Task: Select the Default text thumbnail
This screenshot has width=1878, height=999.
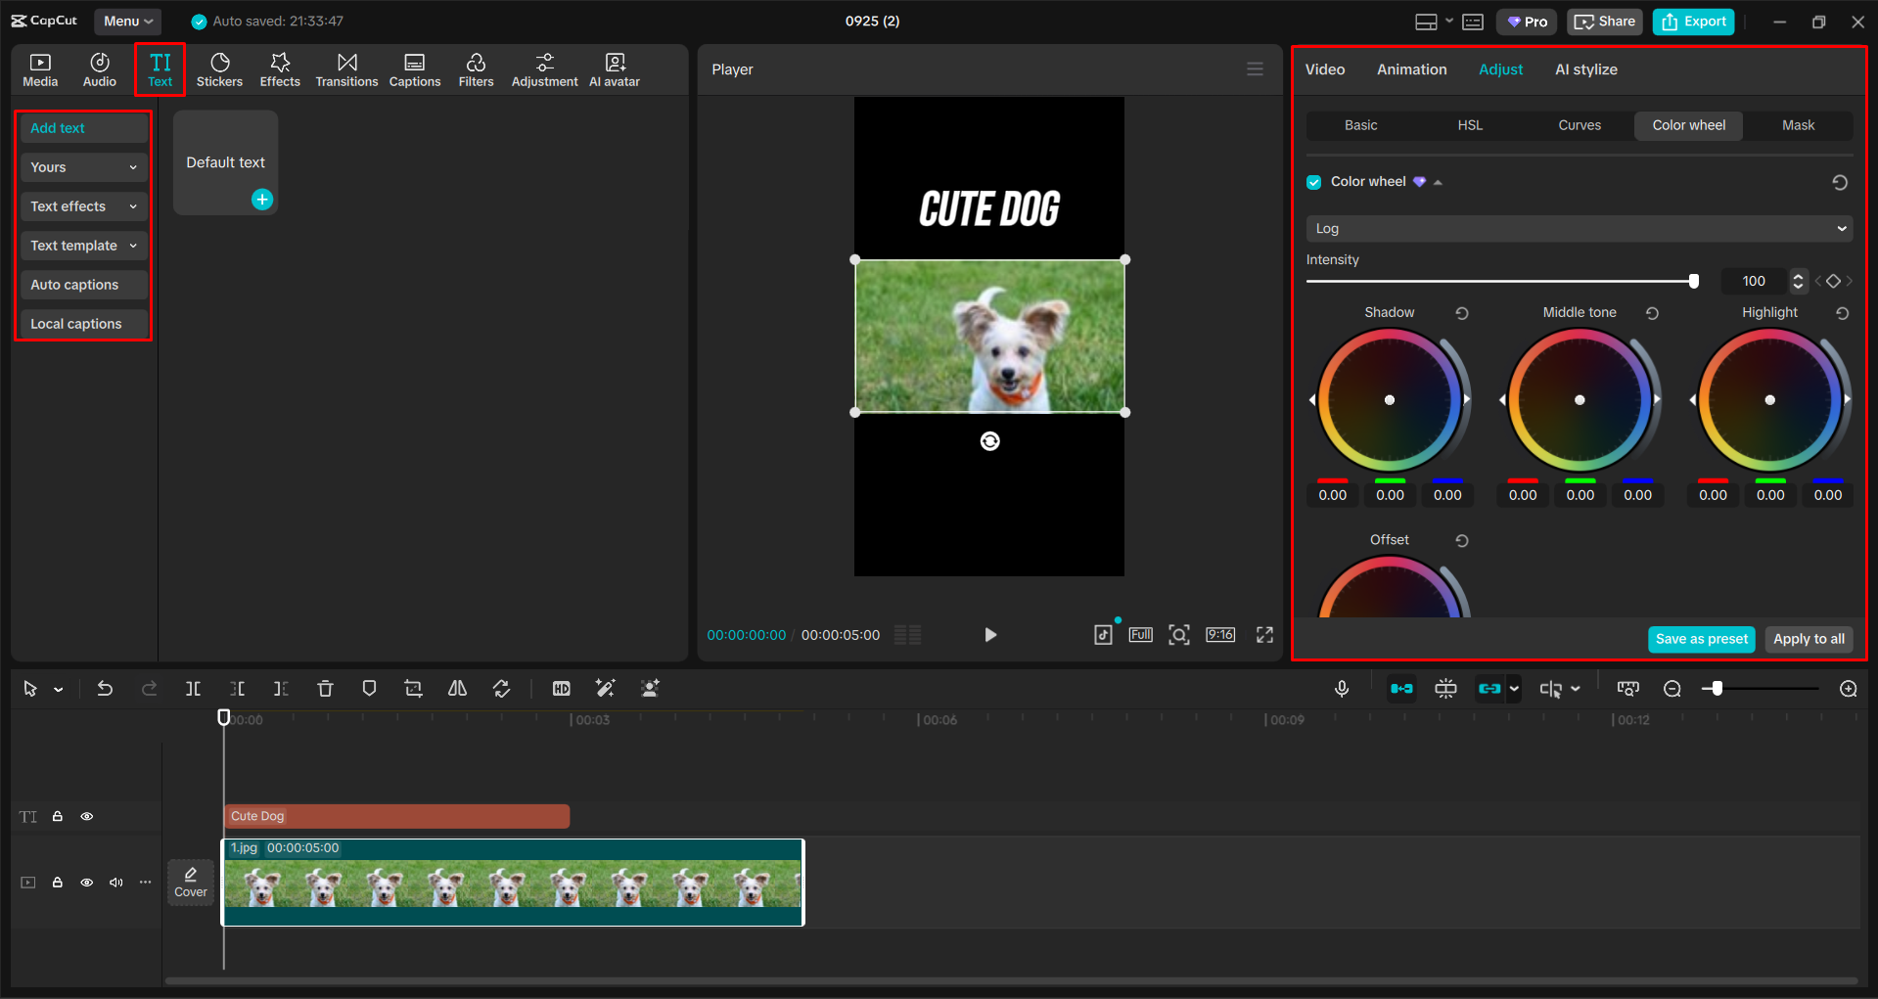Action: (225, 161)
